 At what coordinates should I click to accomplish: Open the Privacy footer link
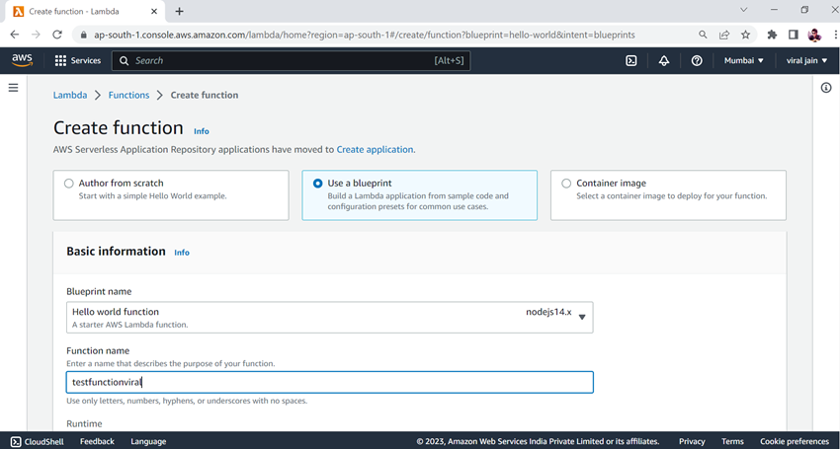point(692,441)
